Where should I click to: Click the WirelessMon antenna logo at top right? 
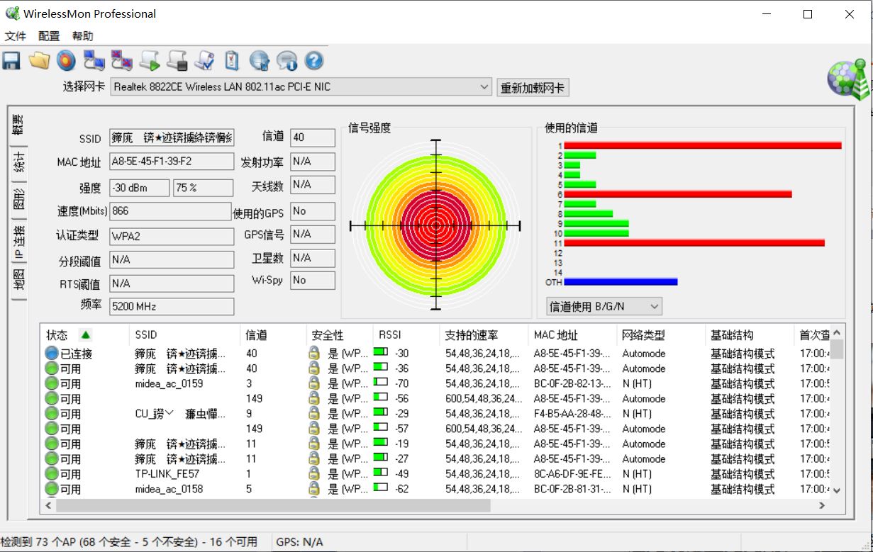click(848, 78)
